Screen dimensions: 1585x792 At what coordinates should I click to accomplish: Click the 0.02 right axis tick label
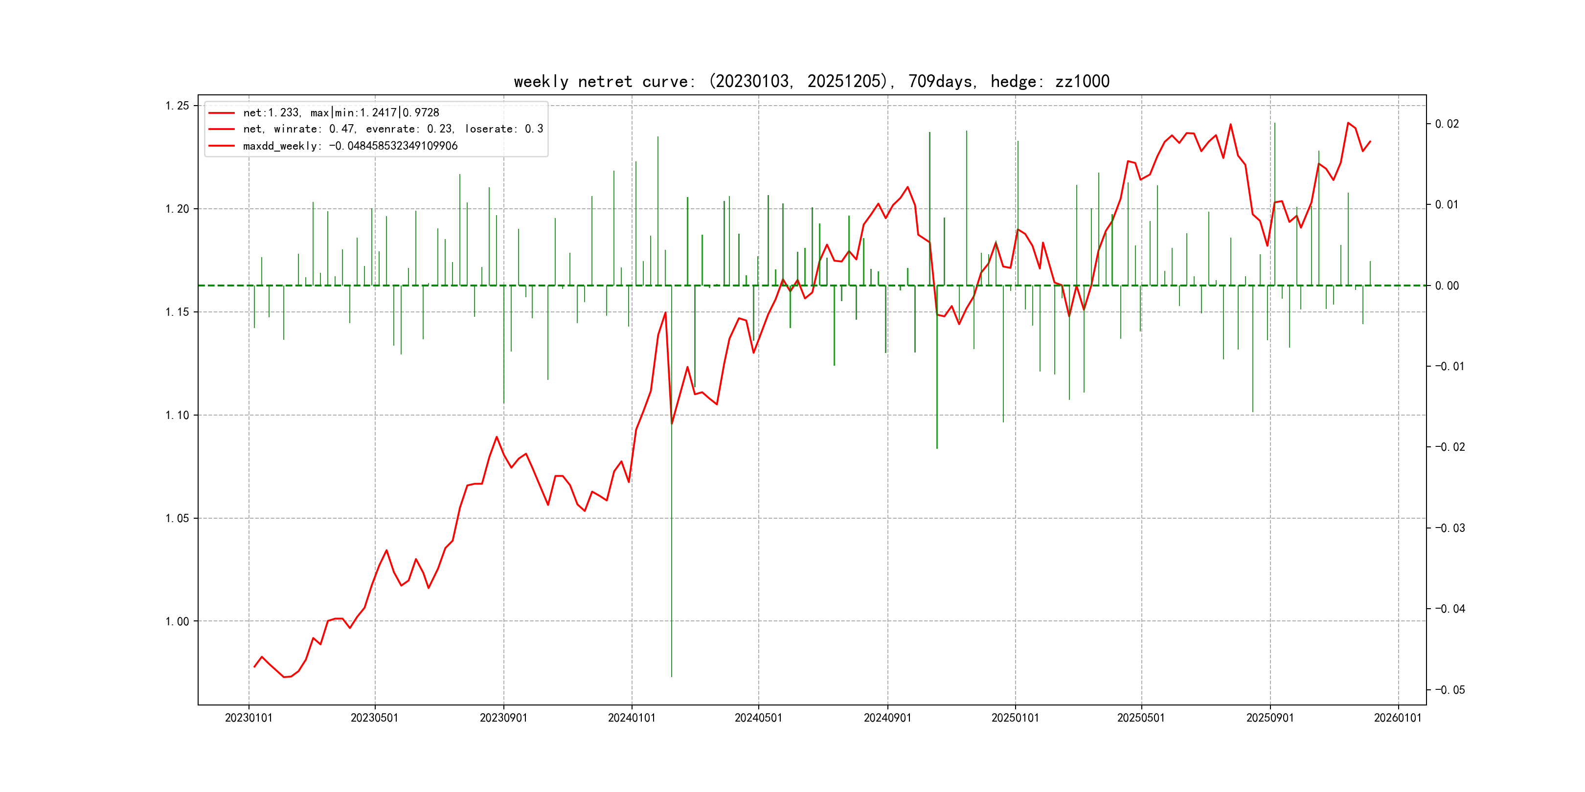click(1447, 124)
